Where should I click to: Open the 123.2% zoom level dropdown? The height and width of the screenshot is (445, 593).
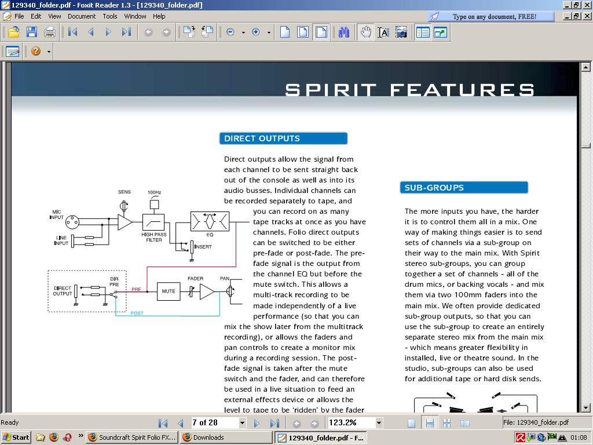[x=379, y=423]
